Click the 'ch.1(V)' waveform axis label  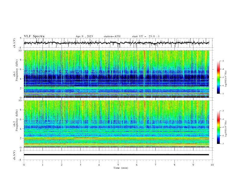(x=14, y=43)
